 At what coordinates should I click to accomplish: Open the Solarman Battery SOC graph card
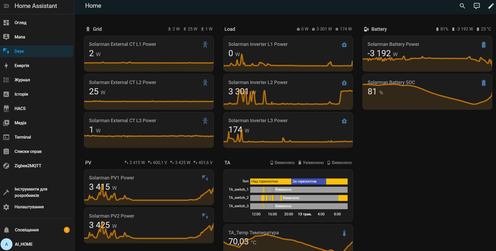(427, 92)
